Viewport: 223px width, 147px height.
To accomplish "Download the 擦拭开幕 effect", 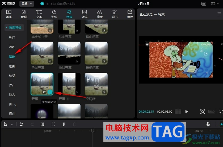I will tap(77, 61).
